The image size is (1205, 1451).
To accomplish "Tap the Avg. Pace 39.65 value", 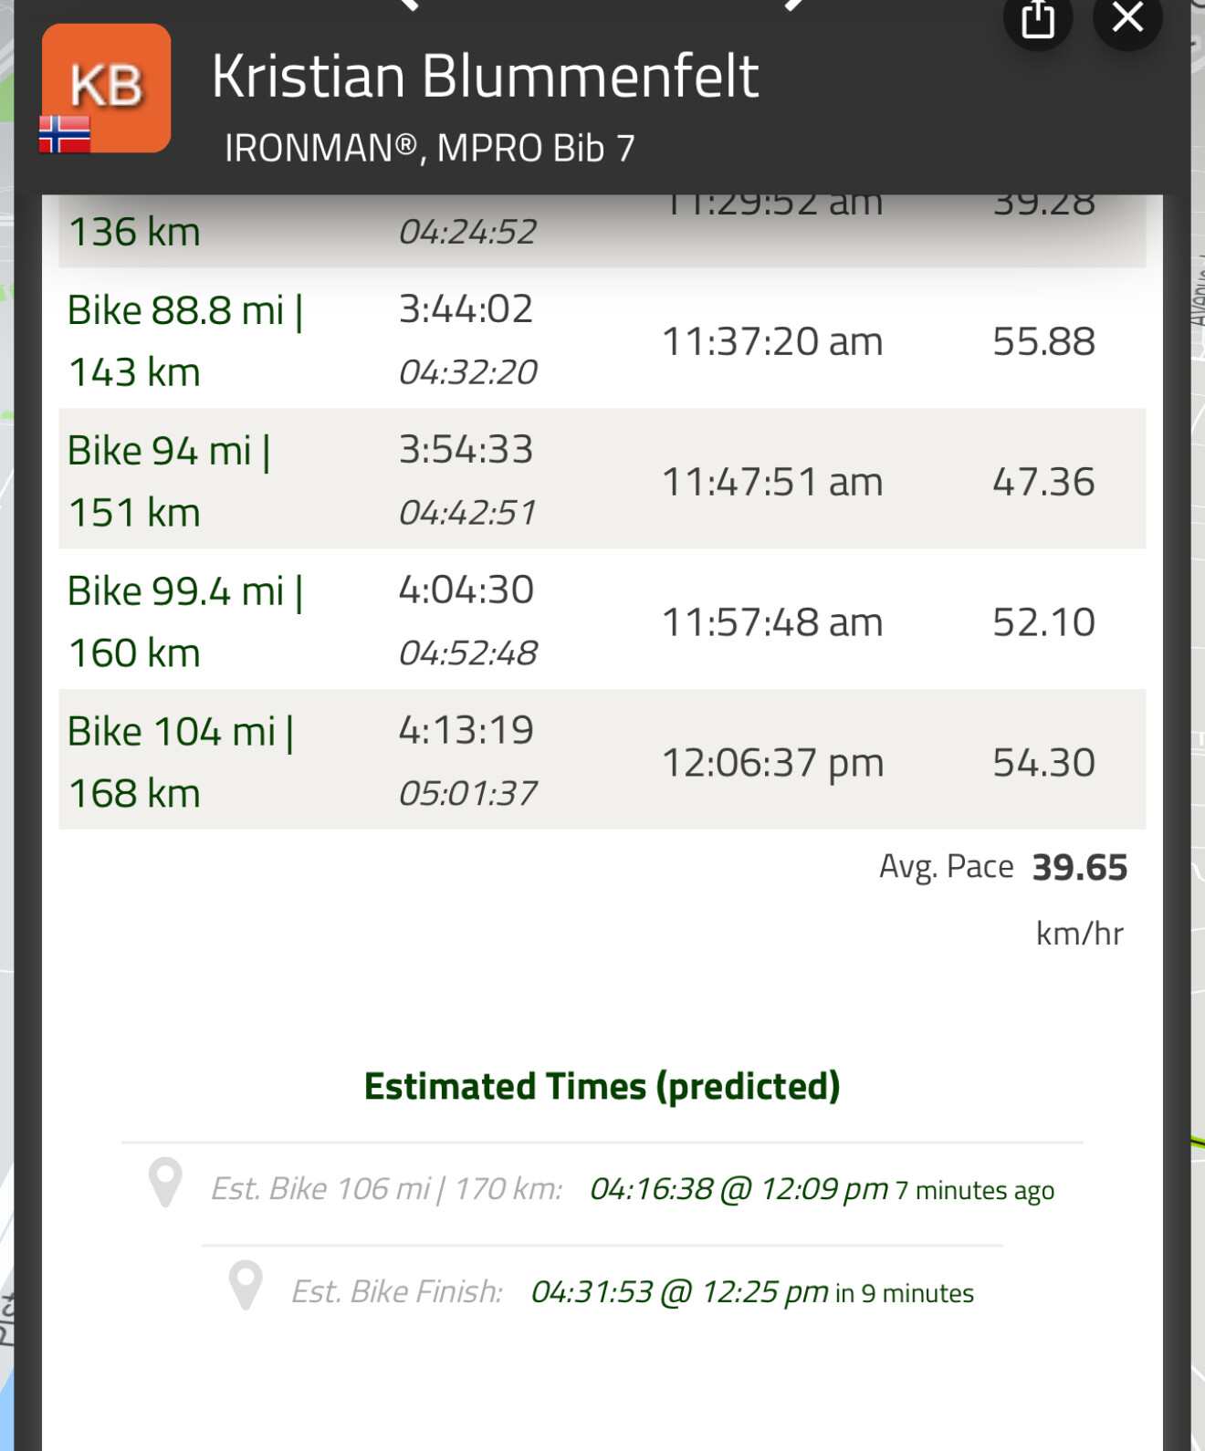I will pos(1079,867).
